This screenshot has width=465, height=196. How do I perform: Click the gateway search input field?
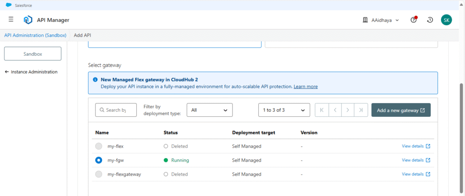pyautogui.click(x=116, y=110)
